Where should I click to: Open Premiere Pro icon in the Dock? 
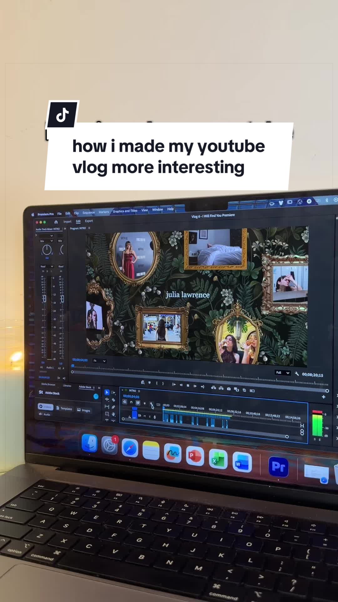click(x=279, y=467)
